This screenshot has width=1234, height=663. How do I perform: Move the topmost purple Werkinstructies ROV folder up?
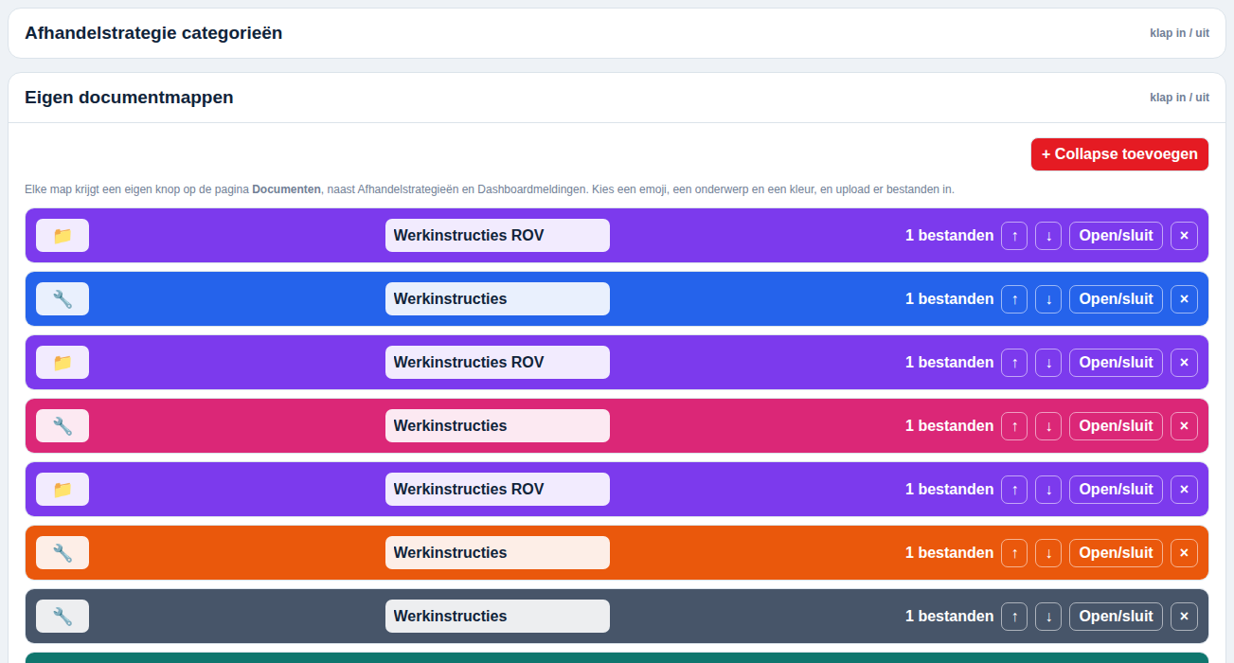(x=1014, y=236)
